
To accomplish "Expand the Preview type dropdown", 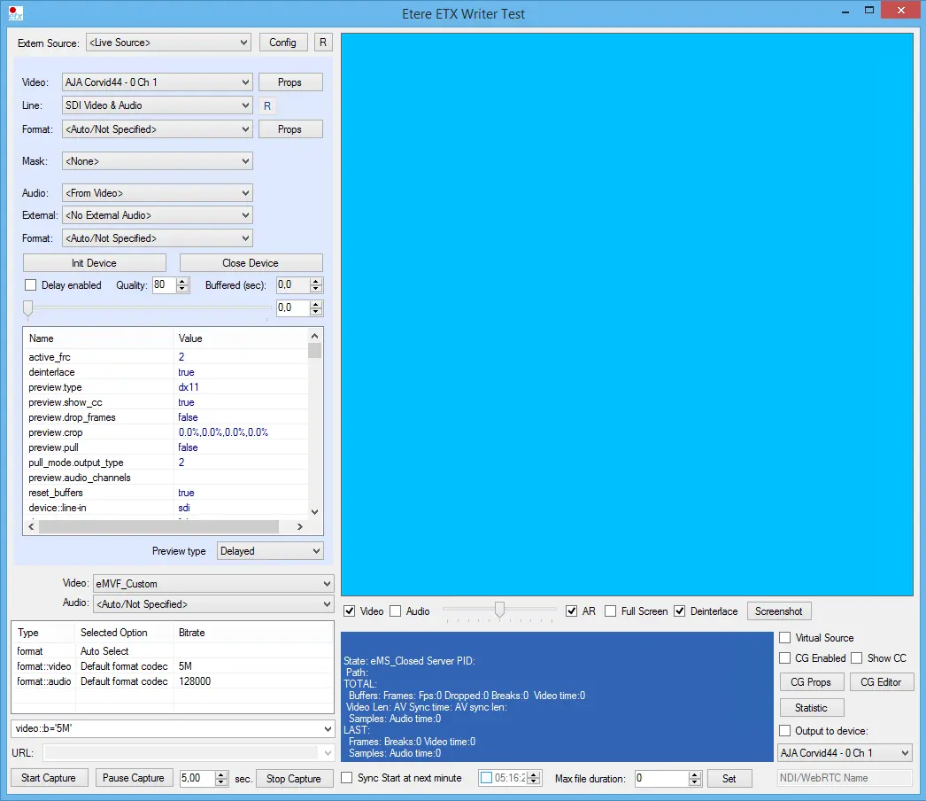I will [x=270, y=551].
